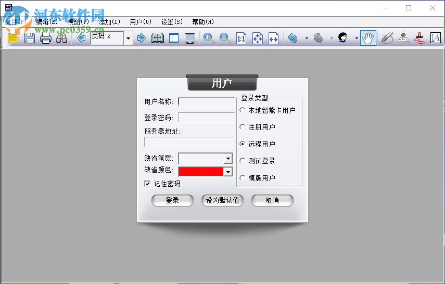Toggle 记住密码 checkbox
The width and height of the screenshot is (445, 284).
coord(147,184)
